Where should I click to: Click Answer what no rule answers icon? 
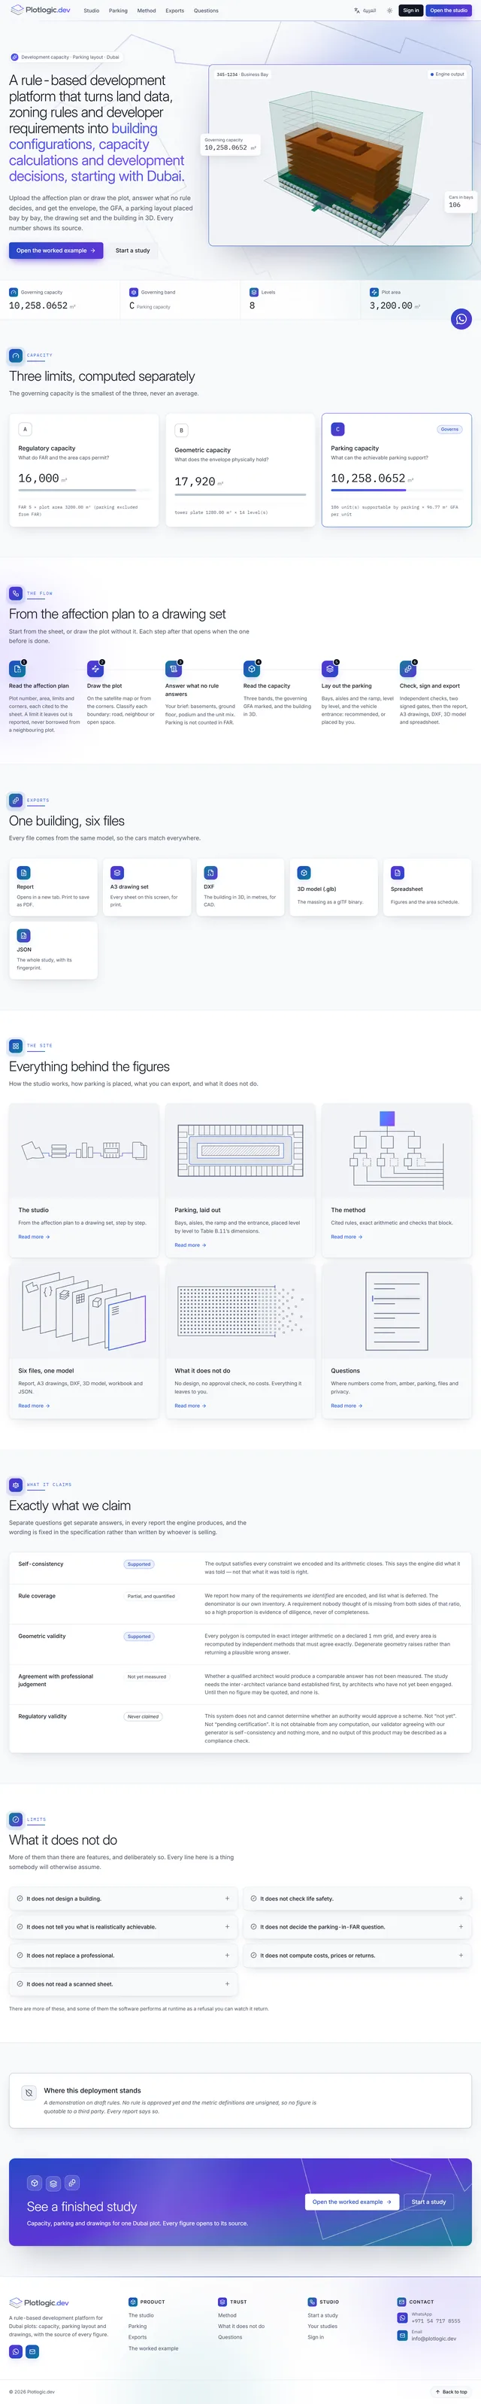174,669
